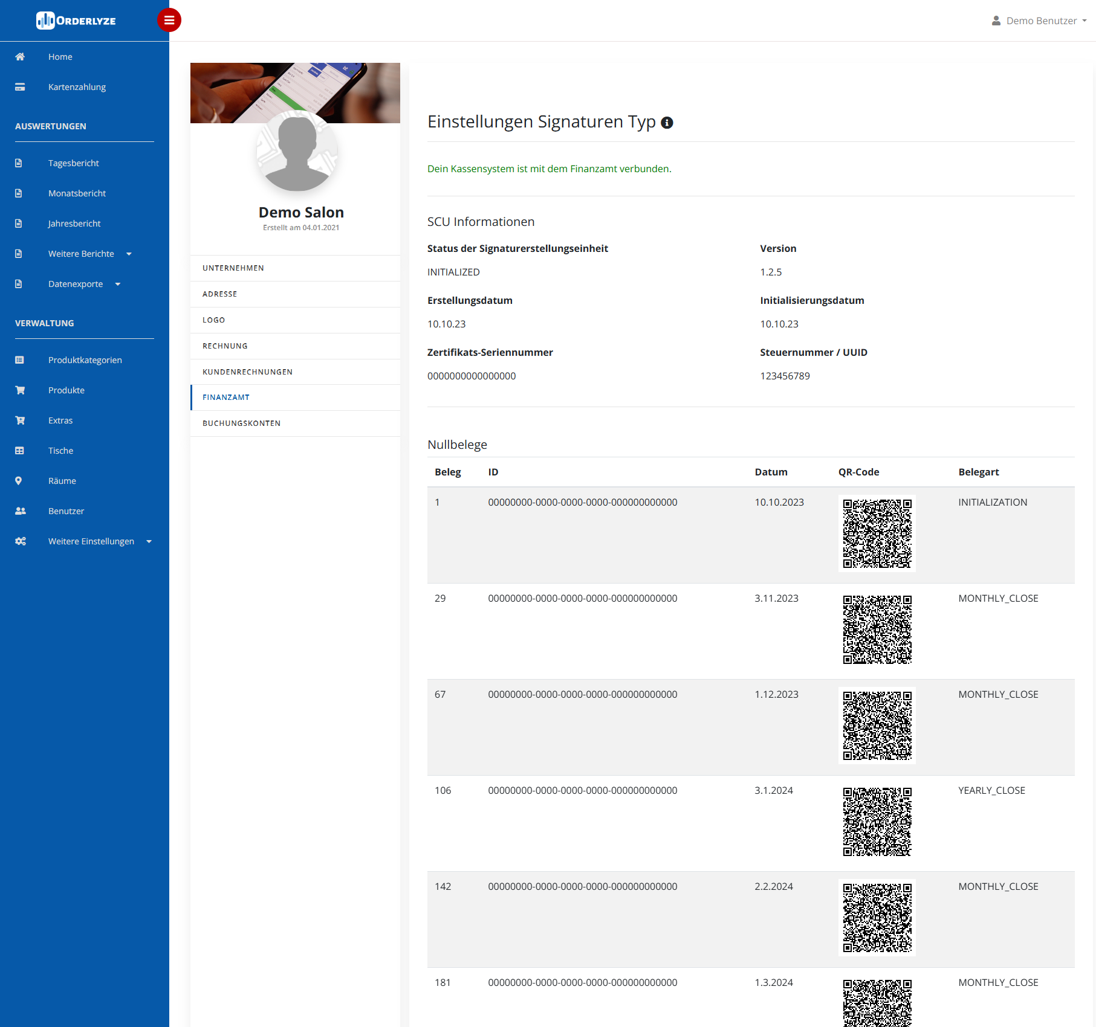The image size is (1096, 1027).
Task: Open the Logo settings tab
Action: 295,320
